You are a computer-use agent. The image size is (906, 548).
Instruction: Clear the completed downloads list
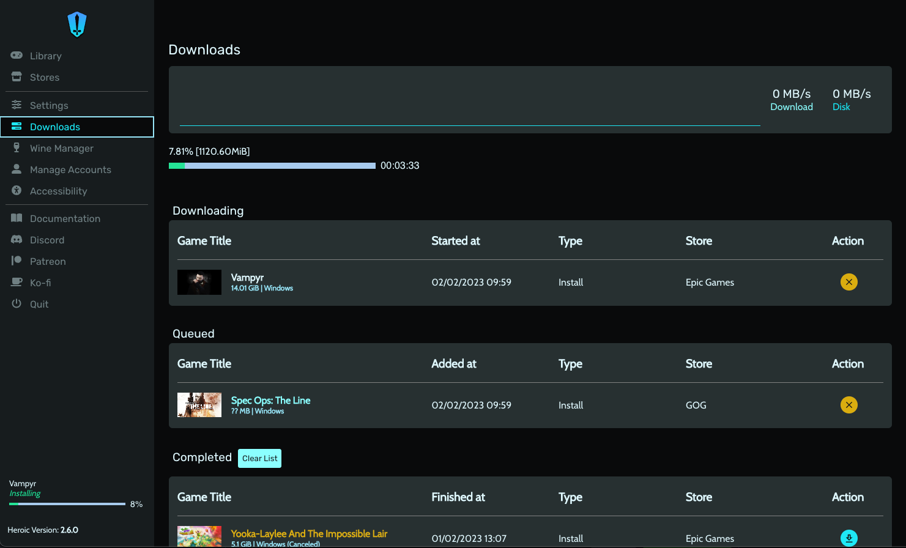point(259,458)
